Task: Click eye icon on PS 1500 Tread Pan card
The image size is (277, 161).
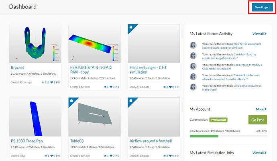Action: 46,156
